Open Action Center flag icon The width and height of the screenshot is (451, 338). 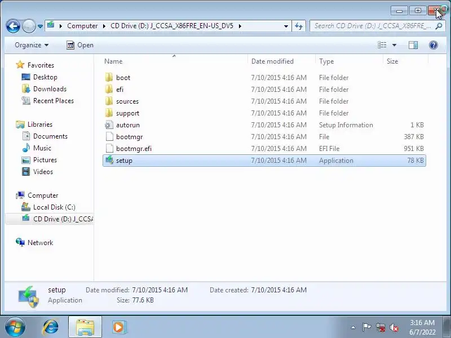[366, 327]
